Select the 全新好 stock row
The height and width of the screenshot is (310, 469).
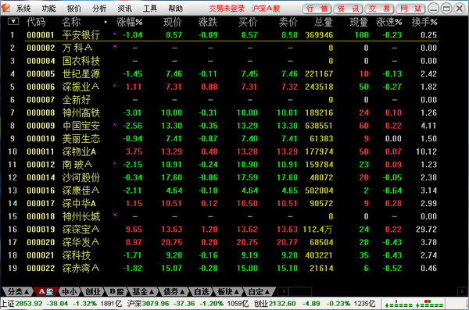tap(223, 100)
